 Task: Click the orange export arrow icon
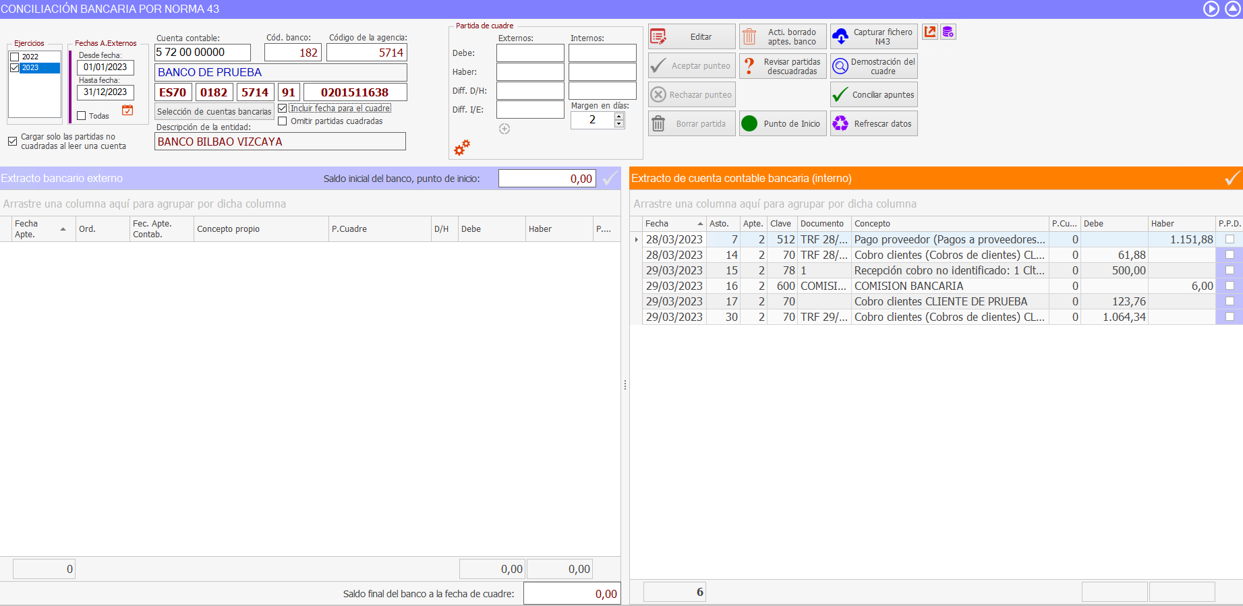930,32
